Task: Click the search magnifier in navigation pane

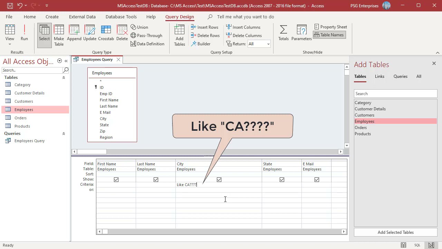Action: (x=66, y=70)
